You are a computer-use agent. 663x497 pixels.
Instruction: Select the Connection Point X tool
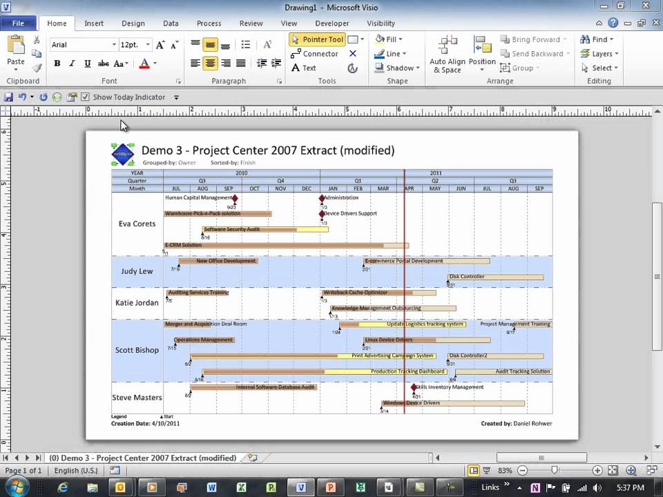pos(353,54)
